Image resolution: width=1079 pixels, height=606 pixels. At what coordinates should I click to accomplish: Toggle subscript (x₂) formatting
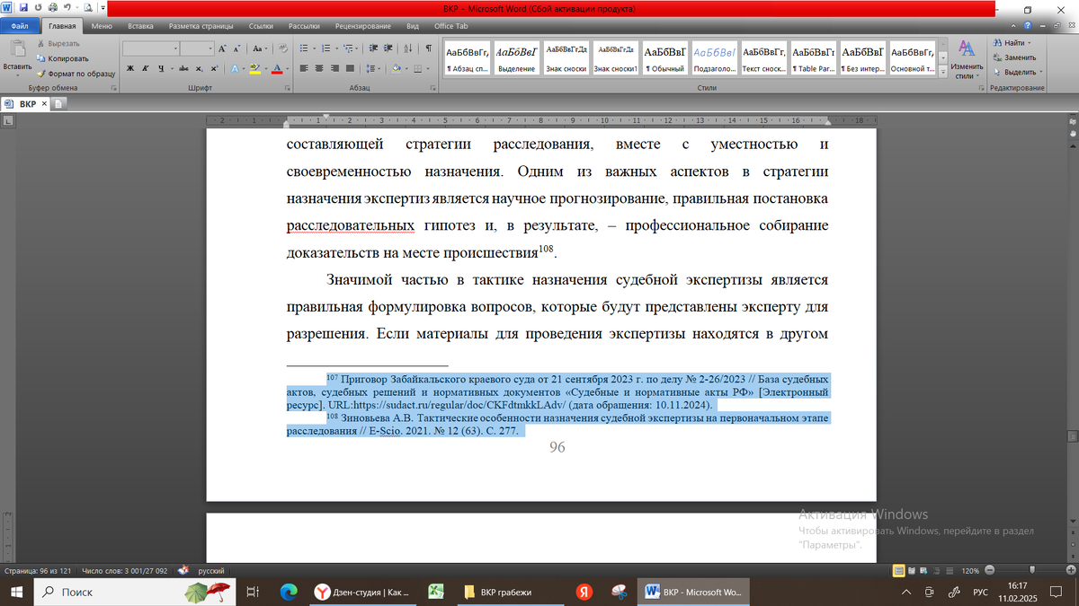200,68
